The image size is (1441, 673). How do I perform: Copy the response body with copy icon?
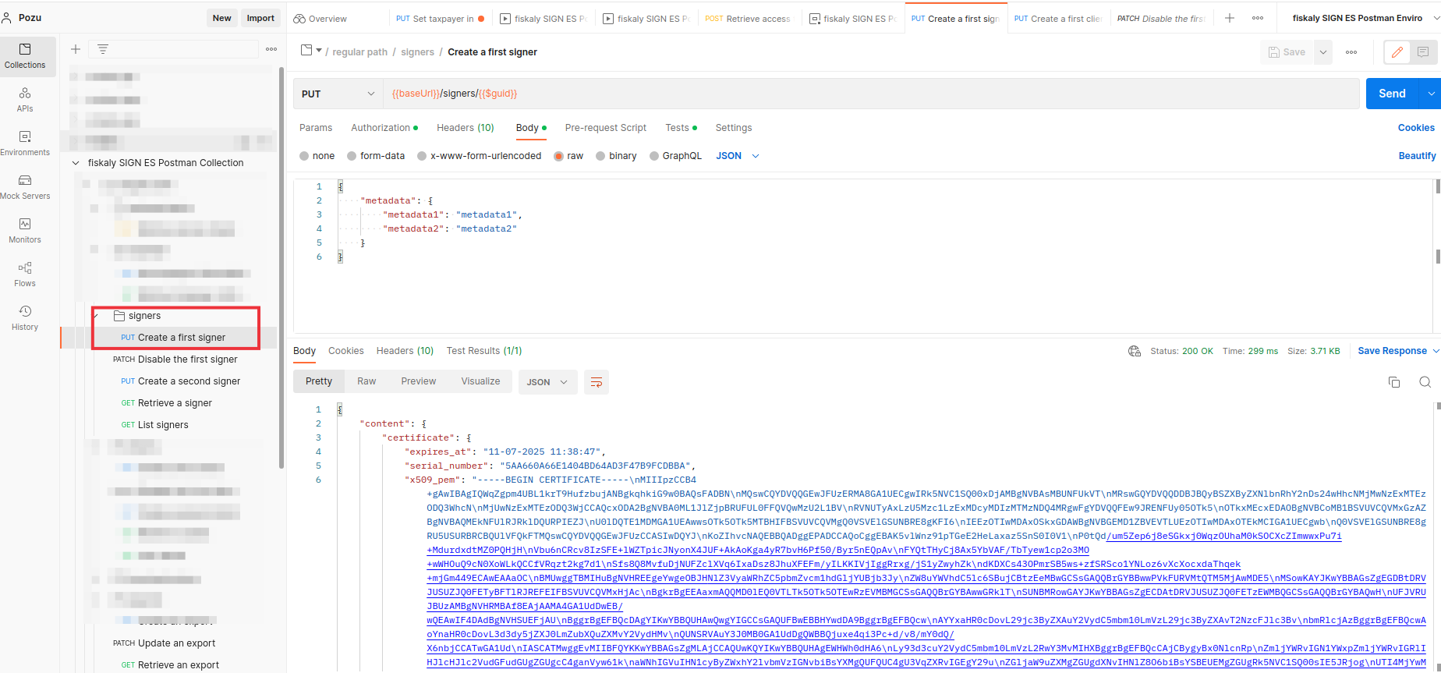(1394, 382)
